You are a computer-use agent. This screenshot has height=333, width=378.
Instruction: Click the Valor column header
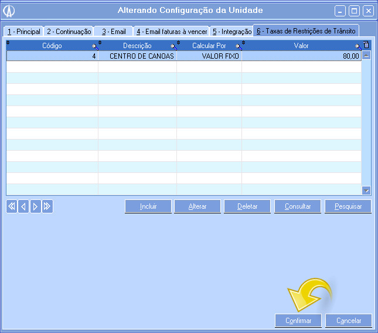[x=301, y=46]
